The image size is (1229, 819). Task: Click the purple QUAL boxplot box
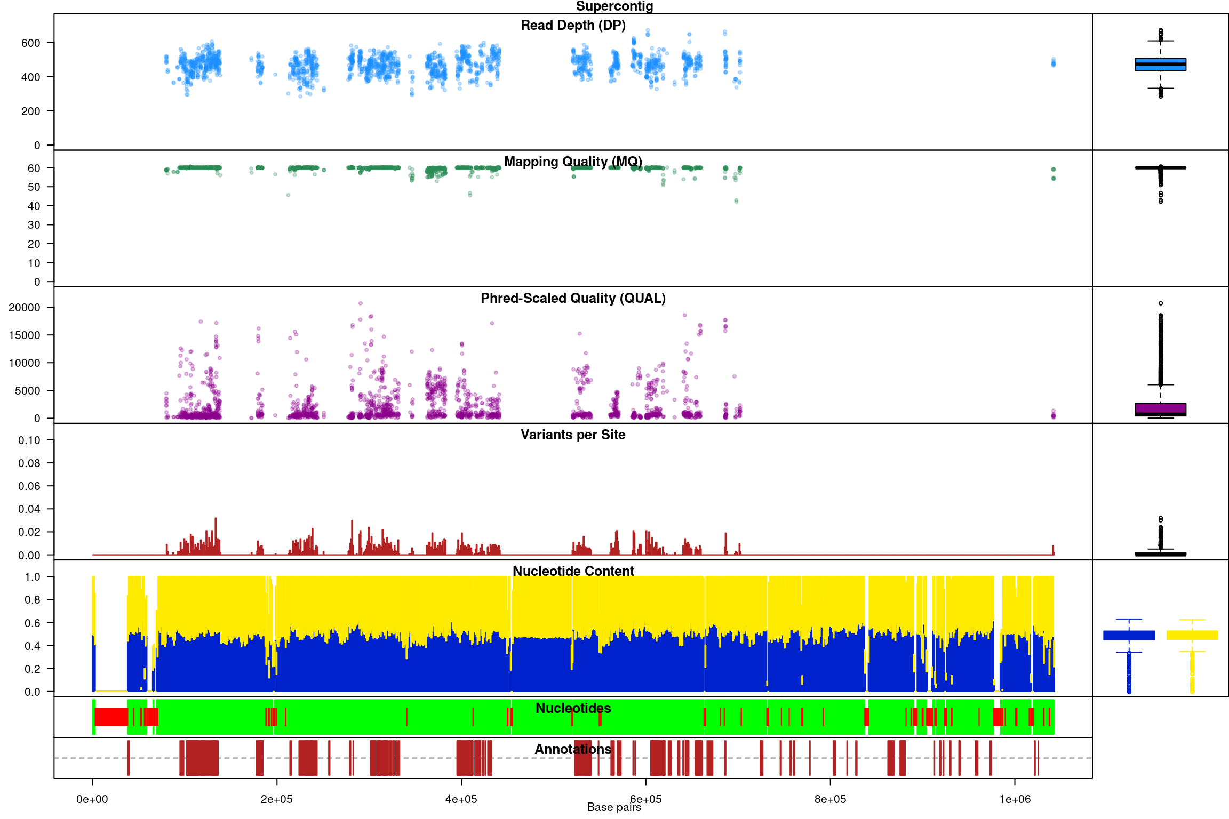(1160, 409)
